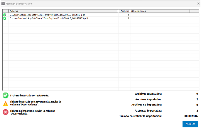This screenshot has width=201, height=128.
Task: Click the Aceptar button
Action: coord(190,124)
